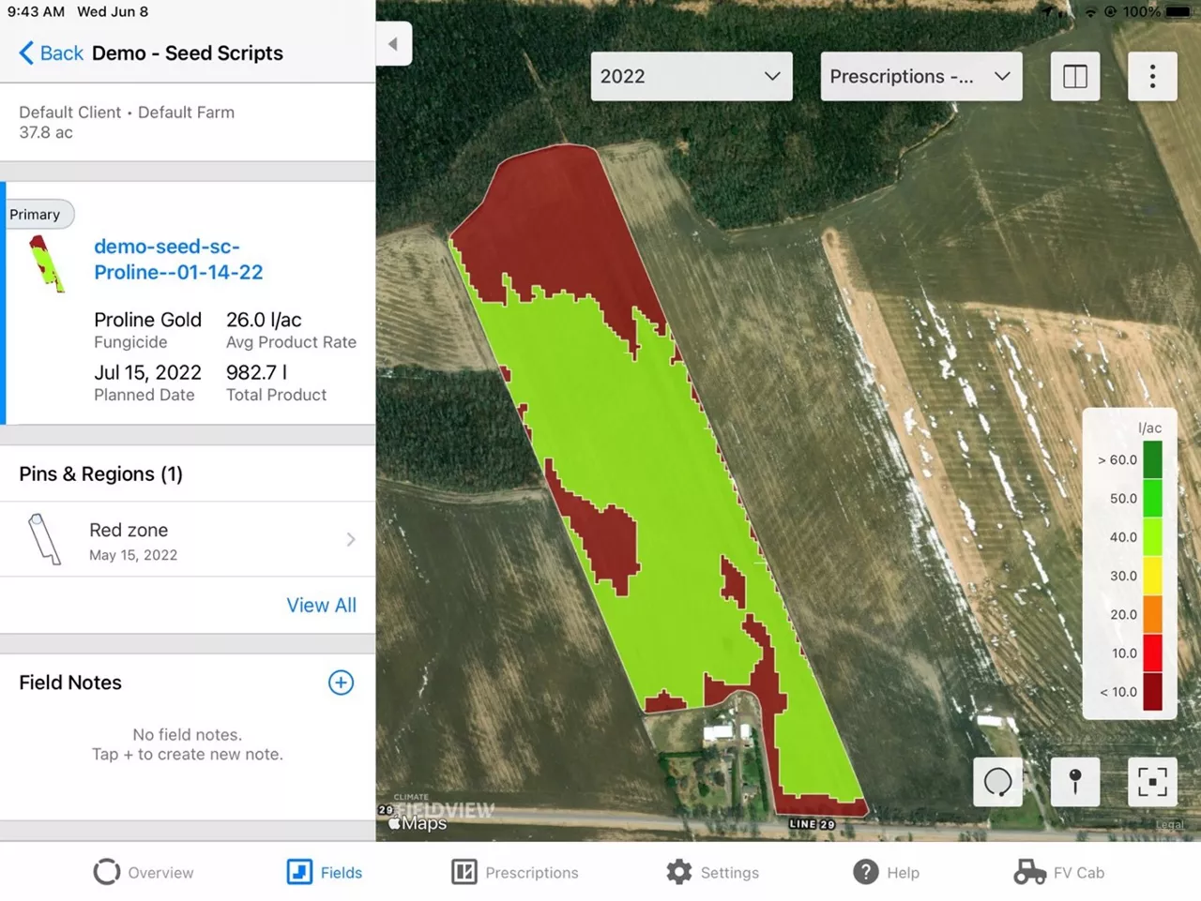Image resolution: width=1201 pixels, height=901 pixels.
Task: Select the prescription map thumbnail
Action: pyautogui.click(x=47, y=263)
